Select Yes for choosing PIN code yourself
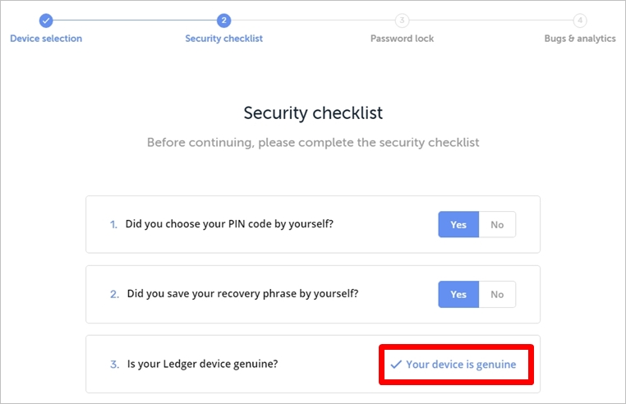This screenshot has width=626, height=404. click(x=458, y=224)
